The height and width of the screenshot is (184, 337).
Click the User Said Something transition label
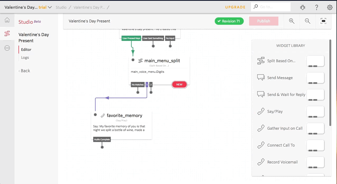[153, 38]
